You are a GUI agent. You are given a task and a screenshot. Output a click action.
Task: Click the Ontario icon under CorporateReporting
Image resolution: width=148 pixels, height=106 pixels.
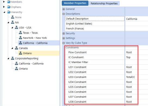pyautogui.click(x=16, y=68)
